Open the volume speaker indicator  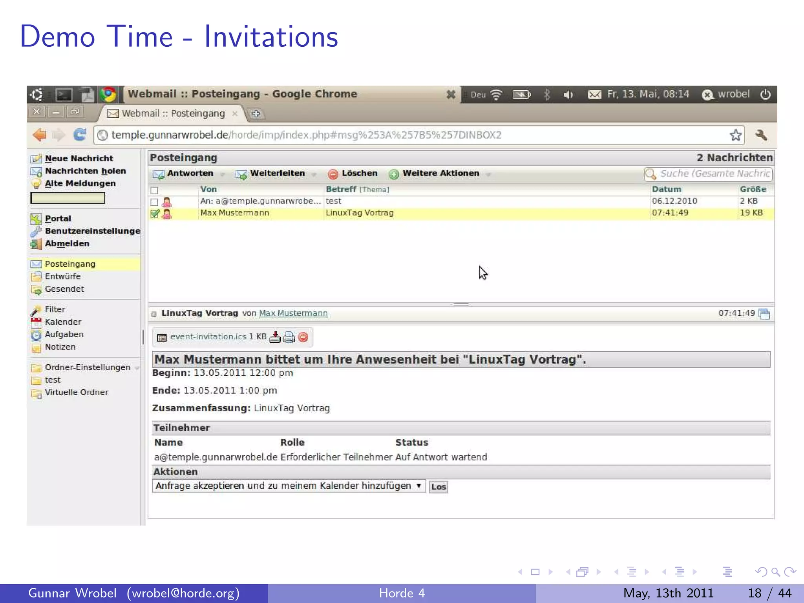click(568, 95)
